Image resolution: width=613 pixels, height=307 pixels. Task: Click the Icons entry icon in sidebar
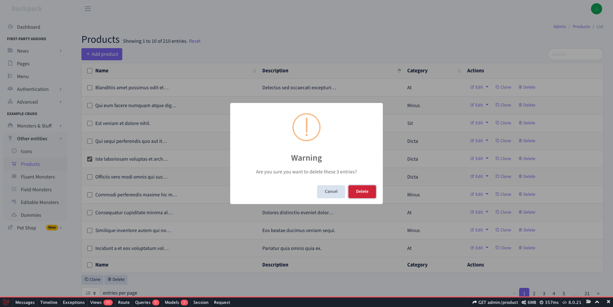[x=14, y=151]
